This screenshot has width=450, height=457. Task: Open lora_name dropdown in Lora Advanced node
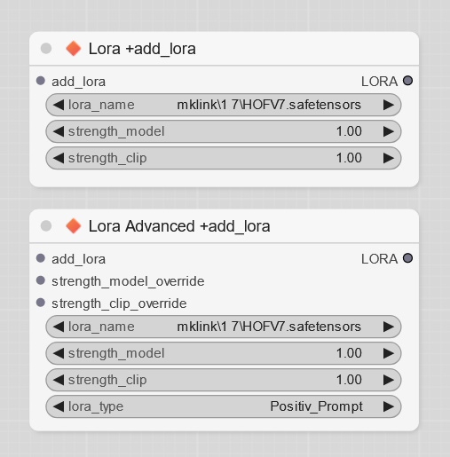(224, 327)
